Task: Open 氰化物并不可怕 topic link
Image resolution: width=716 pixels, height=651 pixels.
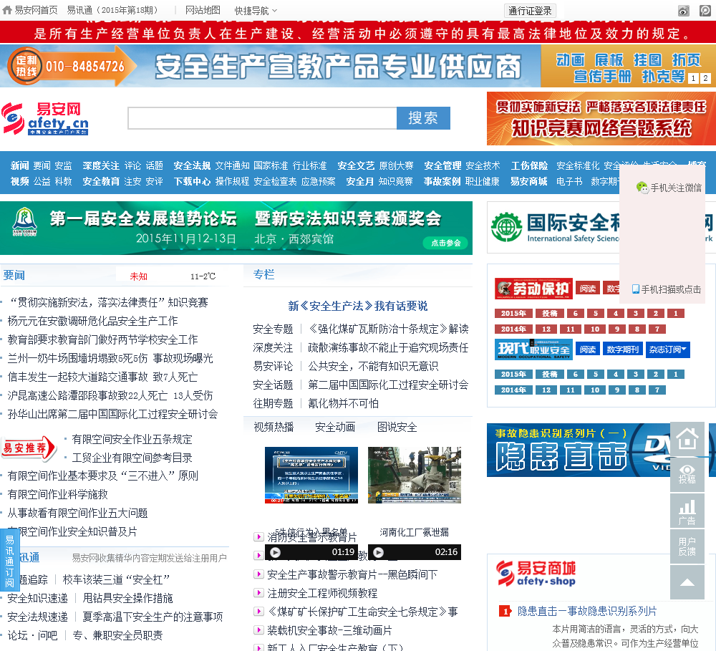Action: pyautogui.click(x=343, y=403)
